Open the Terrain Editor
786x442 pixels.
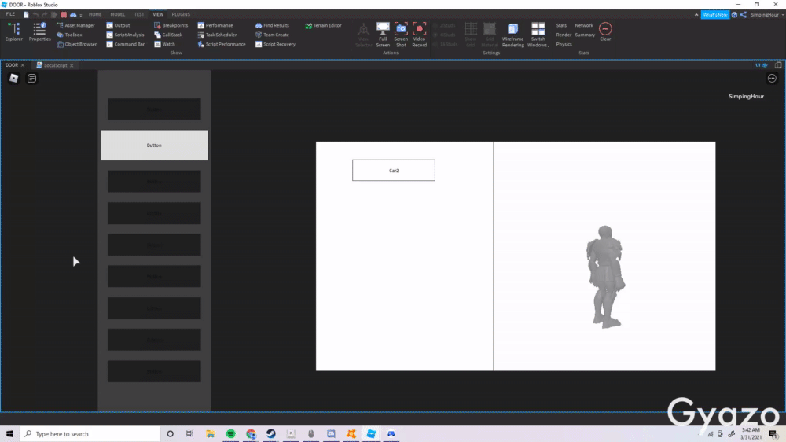[323, 25]
